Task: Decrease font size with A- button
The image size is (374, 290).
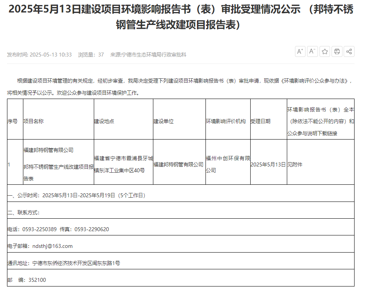Action: [x=312, y=51]
